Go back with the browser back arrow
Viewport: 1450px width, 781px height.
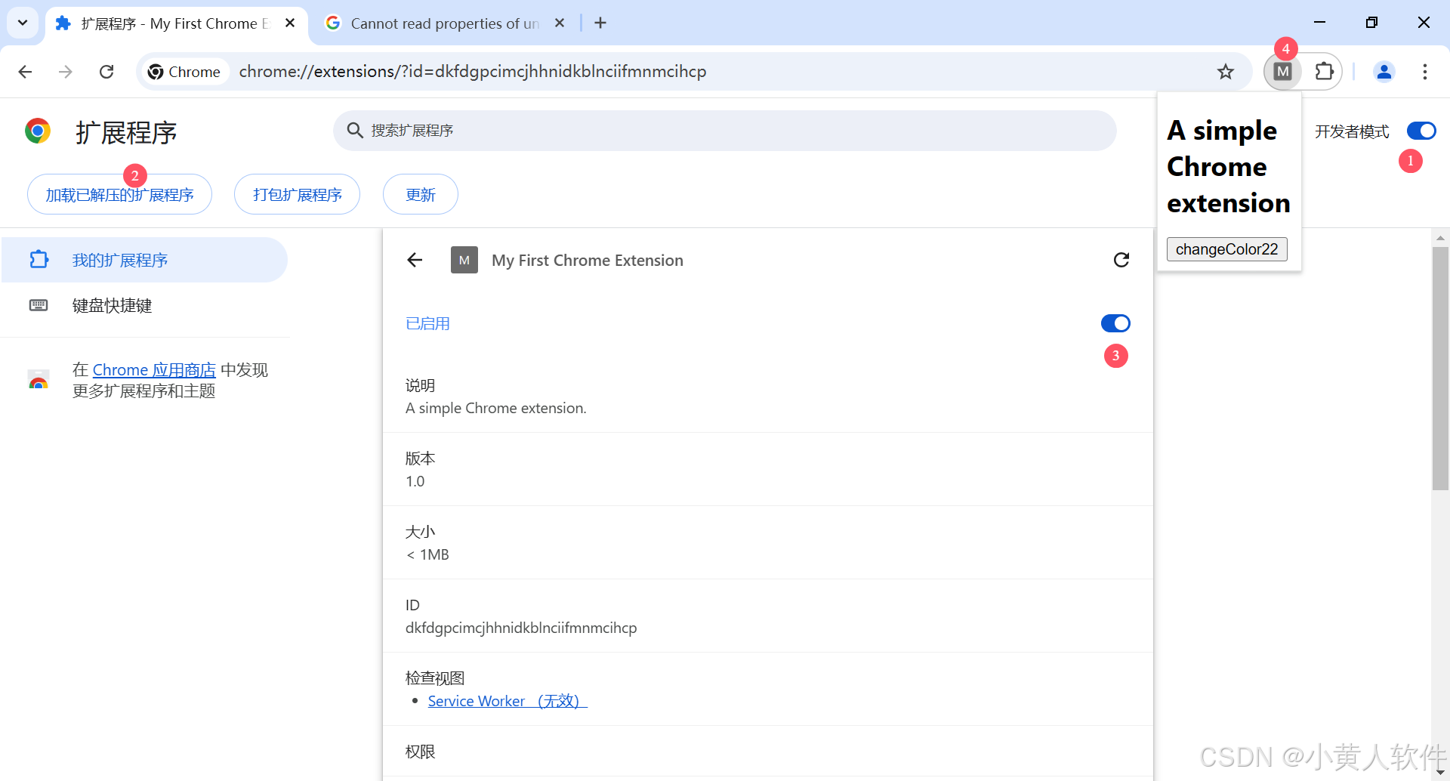[25, 72]
